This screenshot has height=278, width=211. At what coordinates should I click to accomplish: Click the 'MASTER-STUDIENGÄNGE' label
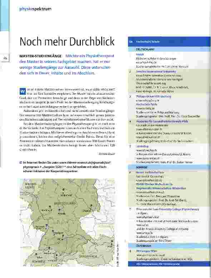(40, 56)
